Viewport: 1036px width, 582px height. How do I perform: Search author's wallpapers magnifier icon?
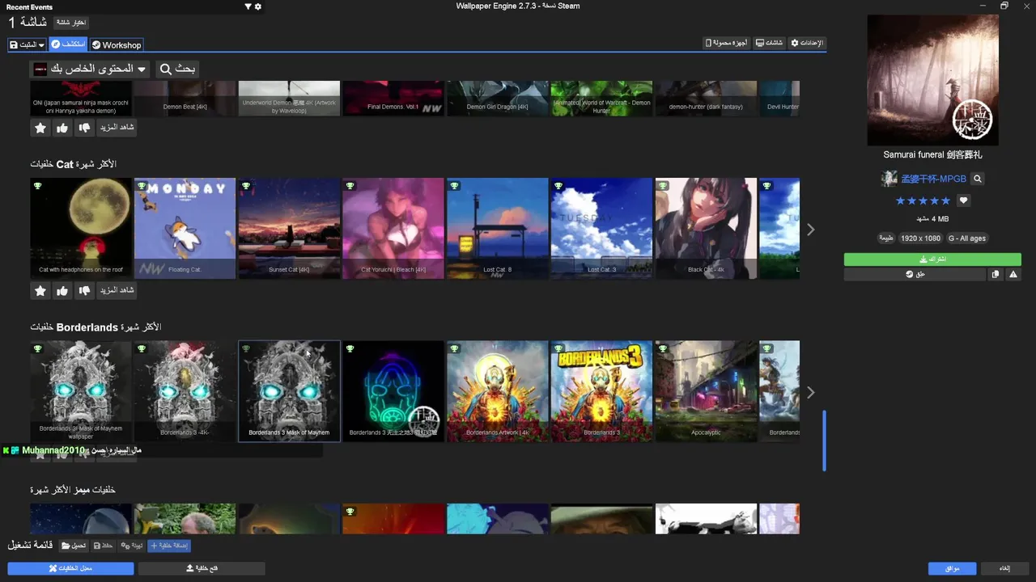[978, 179]
